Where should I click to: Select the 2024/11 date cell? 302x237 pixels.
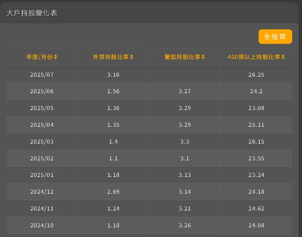[42, 208]
